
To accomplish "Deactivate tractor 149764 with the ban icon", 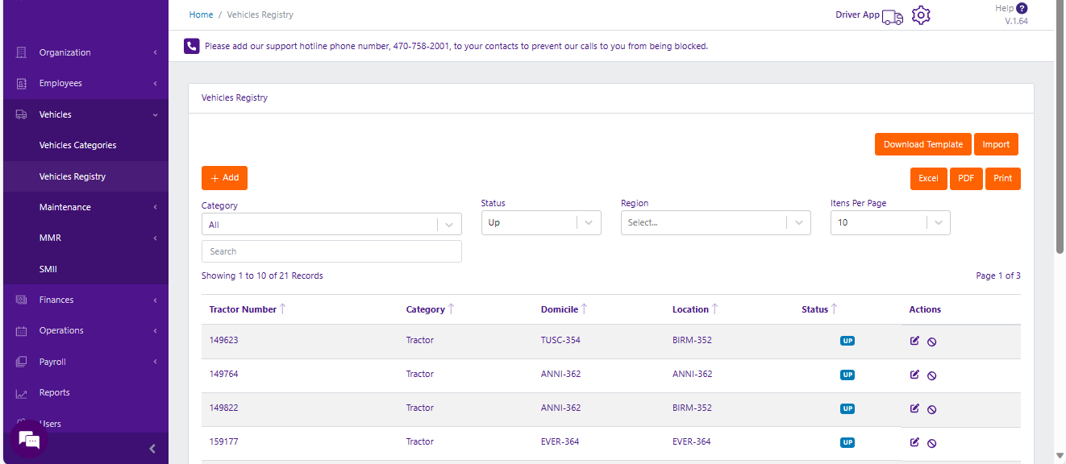I will [x=931, y=375].
